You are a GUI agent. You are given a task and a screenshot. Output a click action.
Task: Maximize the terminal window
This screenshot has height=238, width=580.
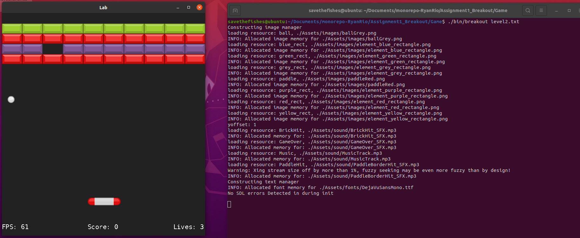click(569, 10)
